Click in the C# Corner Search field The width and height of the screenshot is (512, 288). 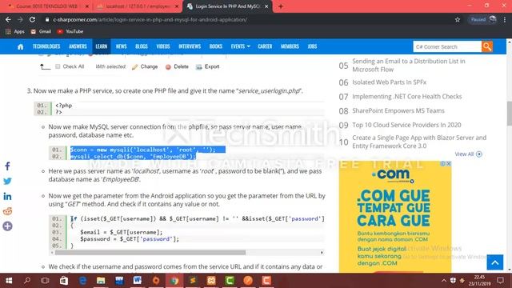click(x=447, y=46)
